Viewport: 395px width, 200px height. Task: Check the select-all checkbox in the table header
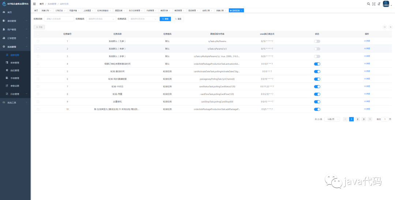coord(38,34)
